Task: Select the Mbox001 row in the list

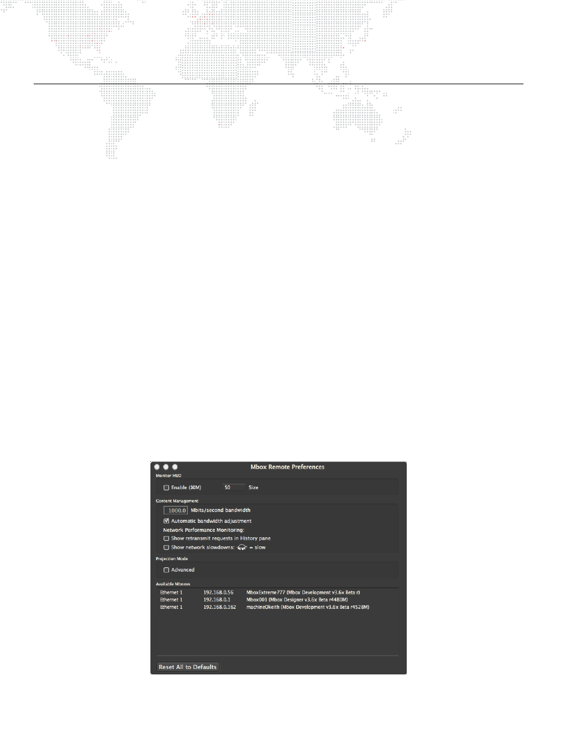Action: (x=277, y=600)
